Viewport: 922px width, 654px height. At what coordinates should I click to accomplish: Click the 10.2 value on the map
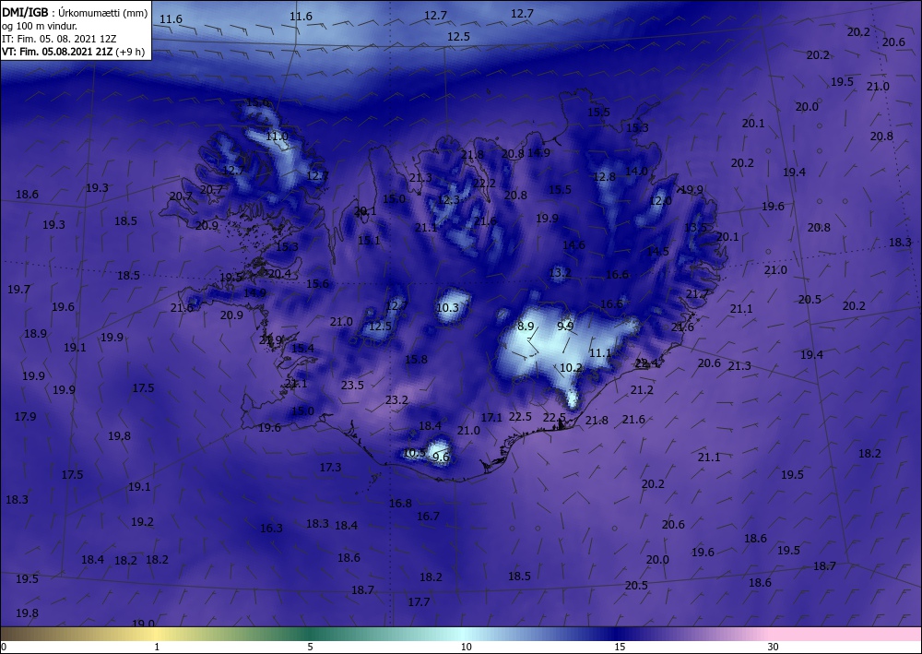(571, 368)
